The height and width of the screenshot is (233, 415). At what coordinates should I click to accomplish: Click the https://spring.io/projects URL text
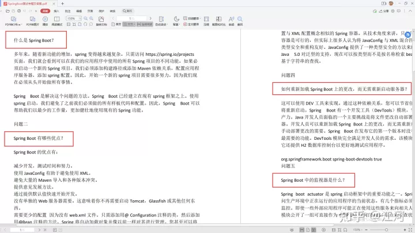169,54
